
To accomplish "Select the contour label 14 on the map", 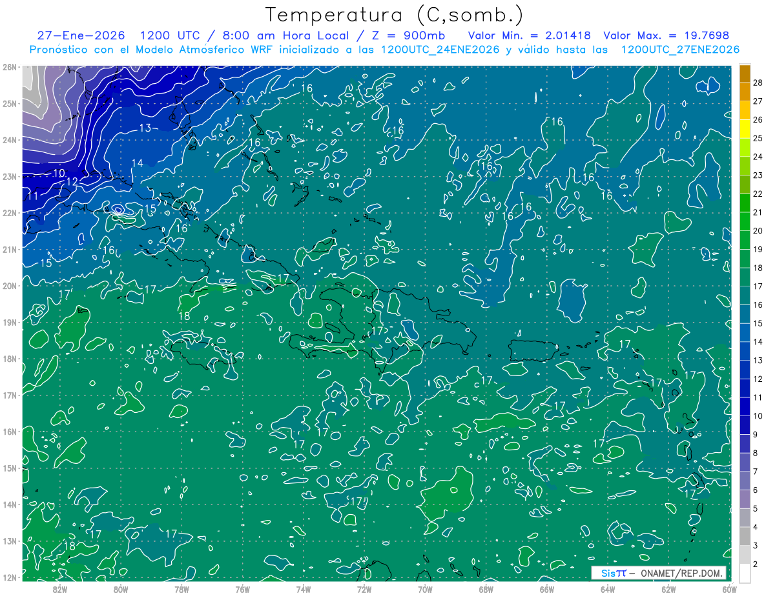I will (137, 163).
